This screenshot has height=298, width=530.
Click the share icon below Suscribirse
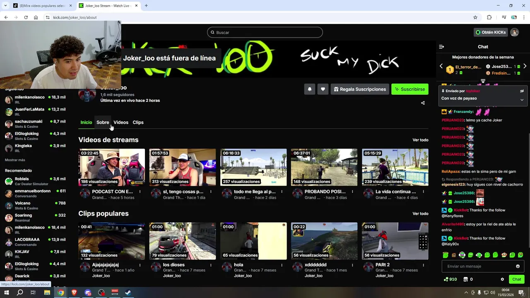click(x=423, y=103)
